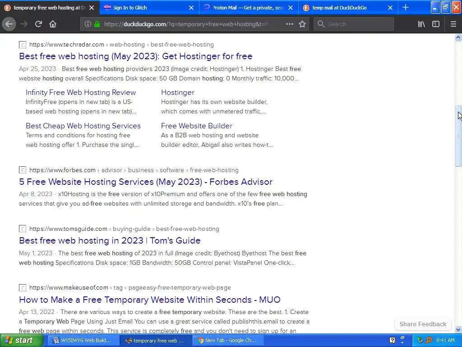This screenshot has height=347, width=462.
Task: Open Tom's Guide best free hosting result
Action: (x=110, y=240)
